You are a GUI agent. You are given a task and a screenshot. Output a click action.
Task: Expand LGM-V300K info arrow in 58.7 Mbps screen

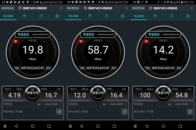pyautogui.click(x=126, y=104)
